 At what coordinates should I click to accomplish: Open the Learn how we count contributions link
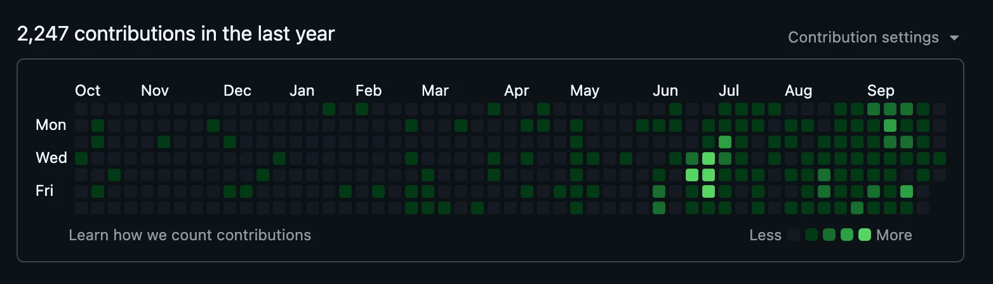tap(190, 235)
